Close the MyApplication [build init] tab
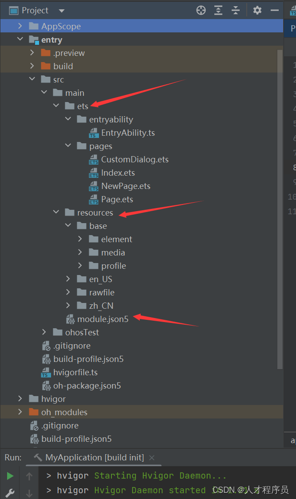 pos(152,458)
